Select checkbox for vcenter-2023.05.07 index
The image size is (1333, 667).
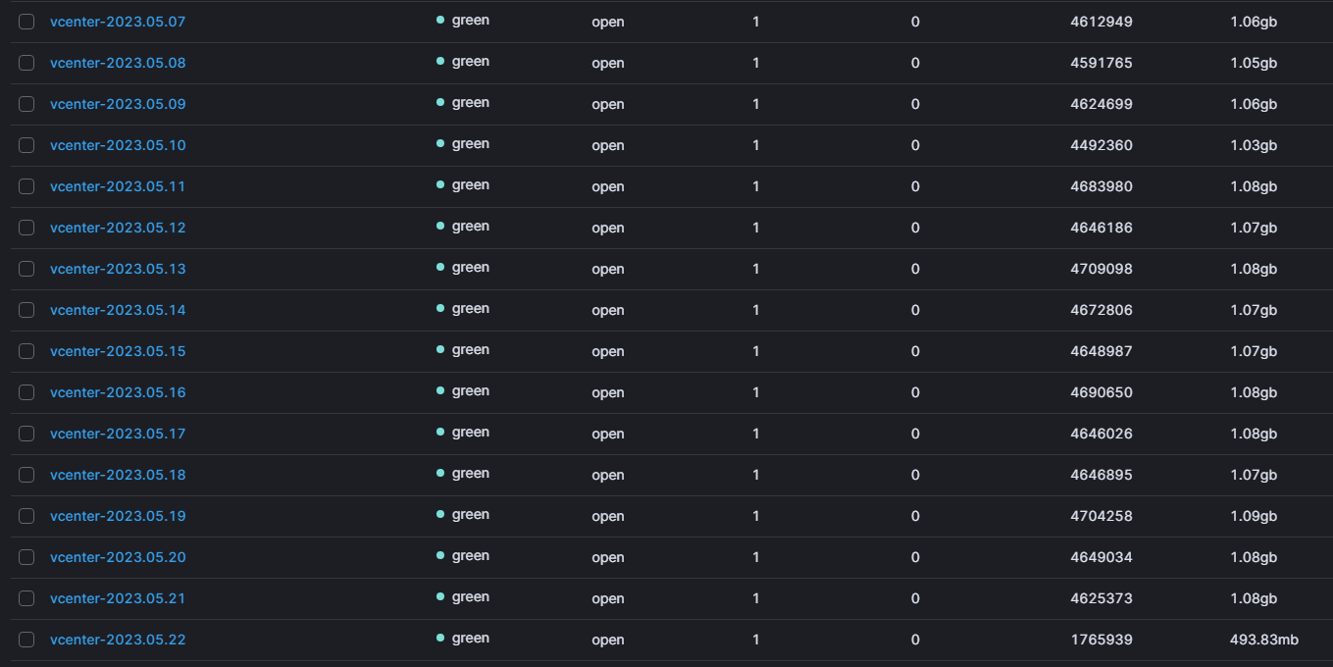coord(26,22)
